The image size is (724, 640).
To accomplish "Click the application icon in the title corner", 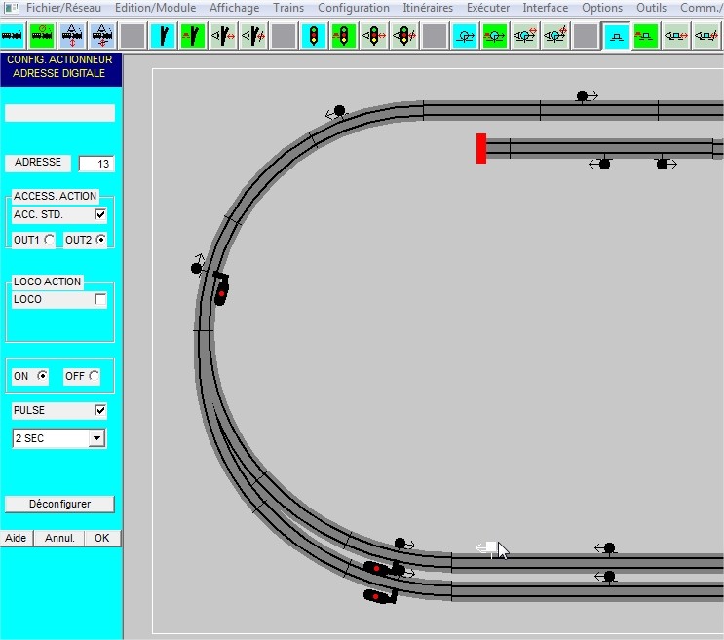I will click(x=11, y=8).
